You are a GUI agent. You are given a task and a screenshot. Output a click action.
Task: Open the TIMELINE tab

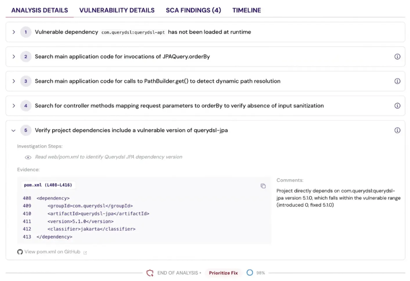tap(247, 10)
